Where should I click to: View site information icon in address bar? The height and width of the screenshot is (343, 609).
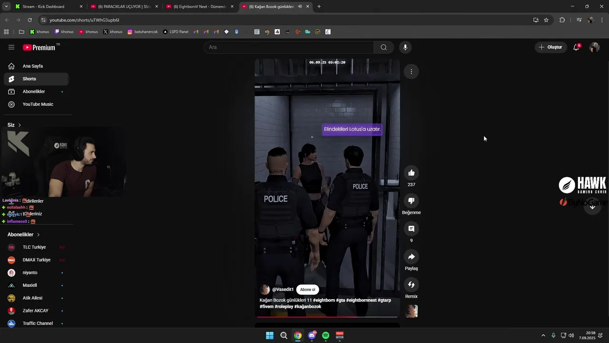click(43, 20)
